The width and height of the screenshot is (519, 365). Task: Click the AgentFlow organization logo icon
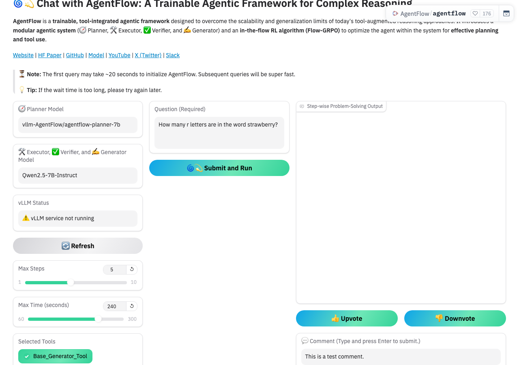[395, 13]
